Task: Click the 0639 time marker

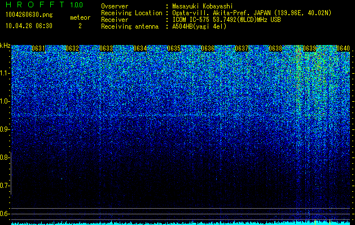Action: [309, 48]
